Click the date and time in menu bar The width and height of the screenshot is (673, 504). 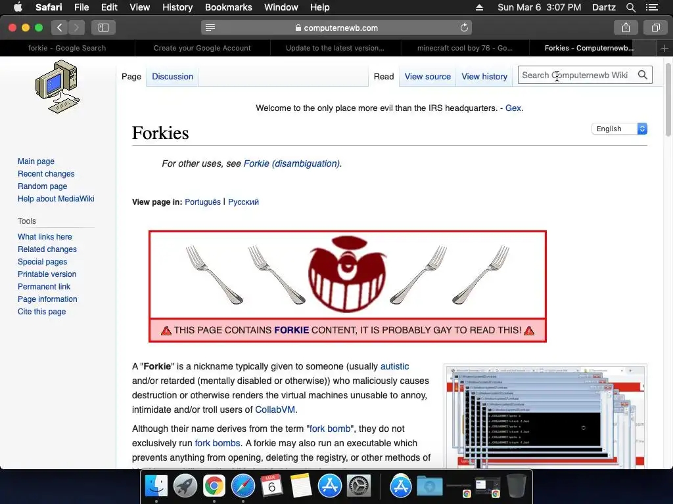pyautogui.click(x=539, y=7)
